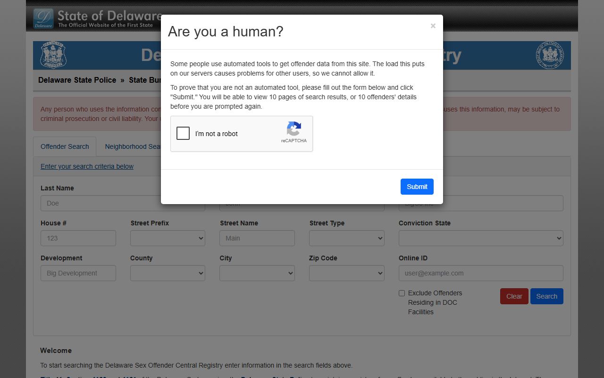
Task: Open the Street Type dropdown
Action: coord(346,238)
